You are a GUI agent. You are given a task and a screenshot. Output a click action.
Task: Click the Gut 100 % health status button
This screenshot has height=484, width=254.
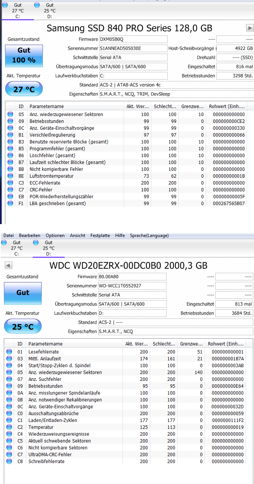point(24,56)
